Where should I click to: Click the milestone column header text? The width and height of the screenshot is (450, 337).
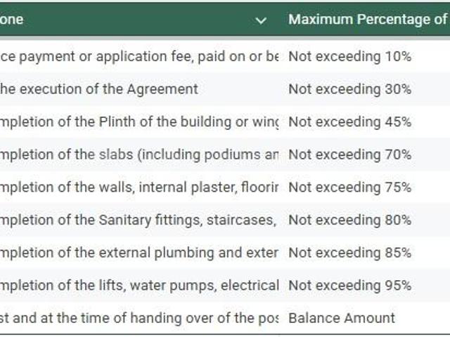(x=12, y=20)
